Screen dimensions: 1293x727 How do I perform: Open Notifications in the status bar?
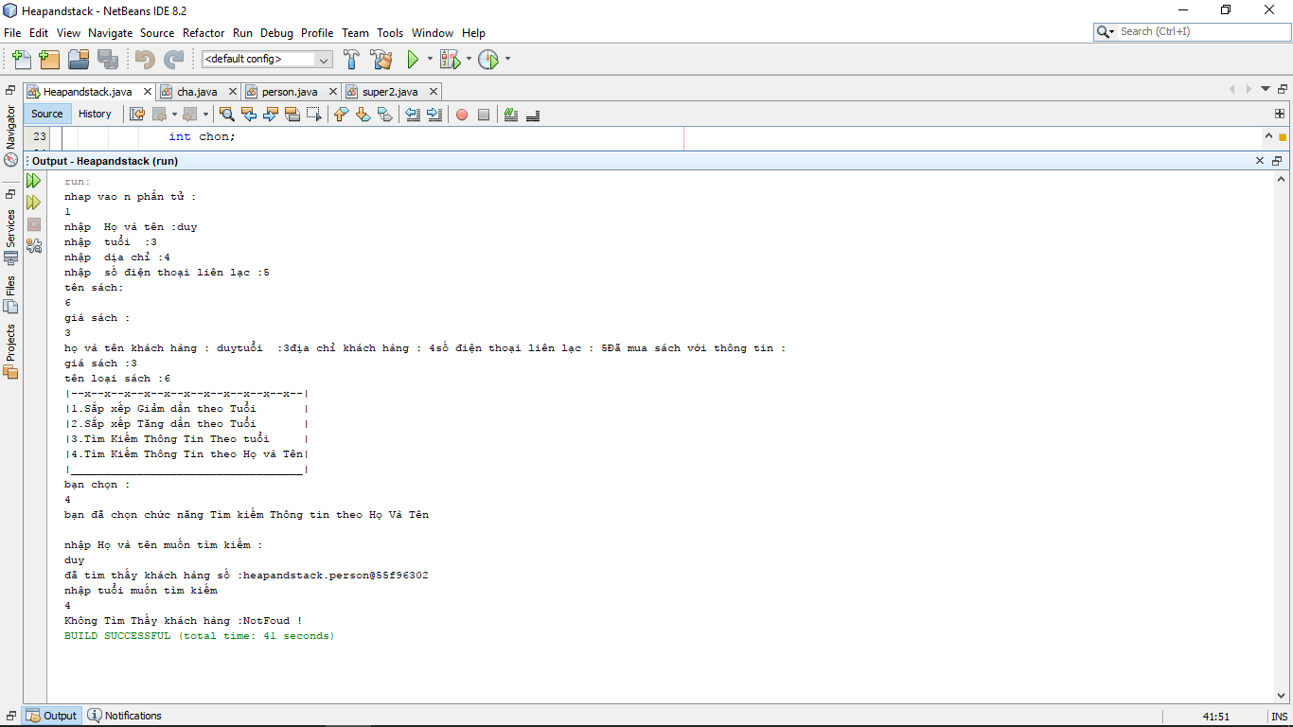[x=125, y=716]
